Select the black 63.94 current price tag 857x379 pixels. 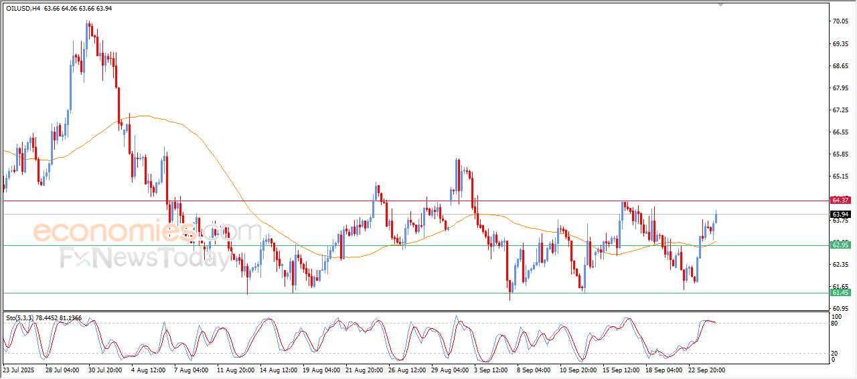point(840,214)
